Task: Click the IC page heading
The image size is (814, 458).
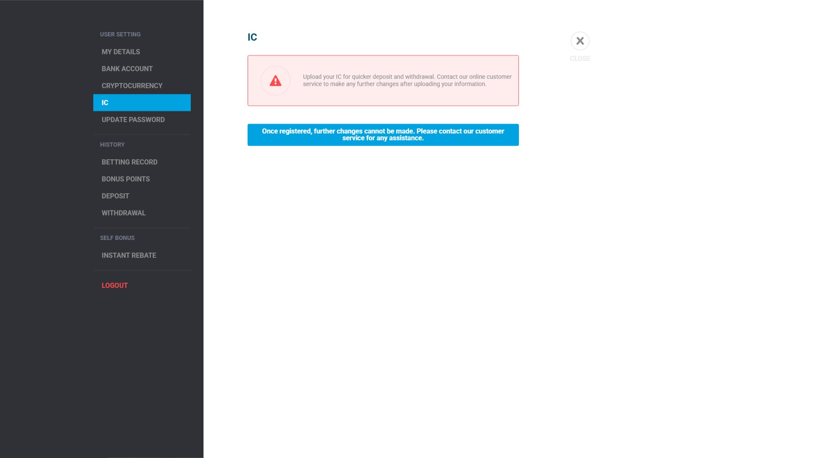Action: [252, 37]
